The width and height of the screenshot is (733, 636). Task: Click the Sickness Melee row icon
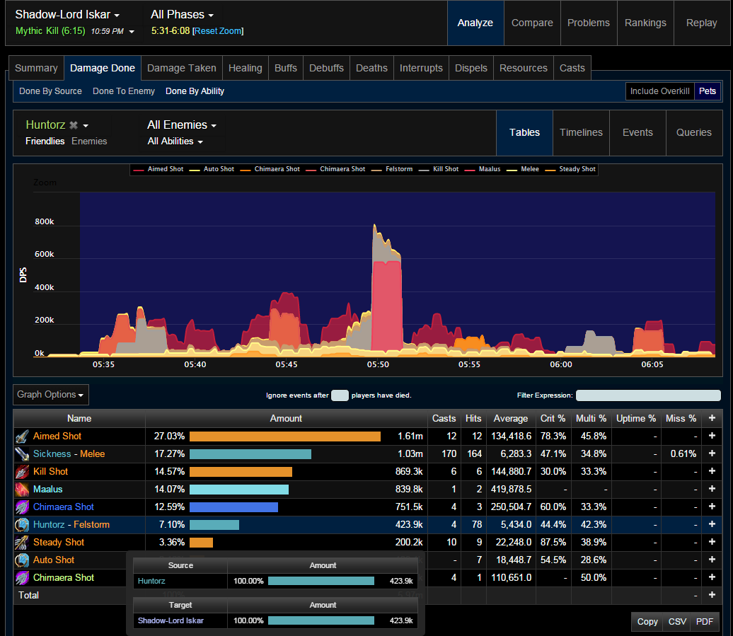[22, 454]
